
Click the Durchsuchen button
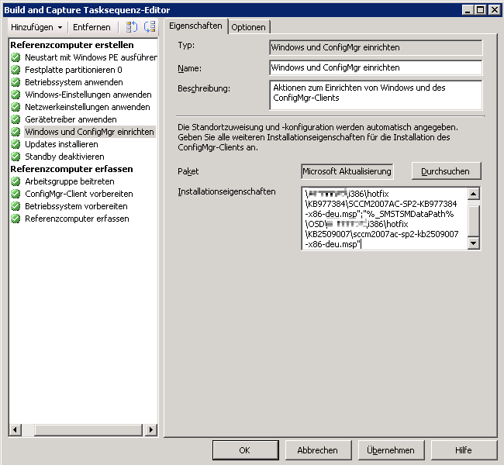coord(445,170)
